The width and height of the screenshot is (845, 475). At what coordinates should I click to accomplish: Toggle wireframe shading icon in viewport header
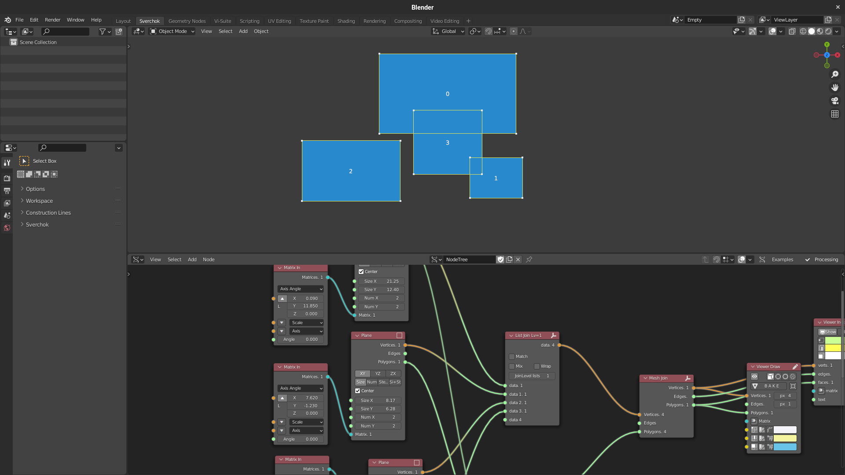tap(803, 31)
